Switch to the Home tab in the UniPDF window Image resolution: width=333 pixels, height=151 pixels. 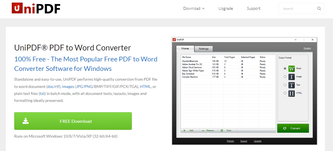tap(185, 49)
